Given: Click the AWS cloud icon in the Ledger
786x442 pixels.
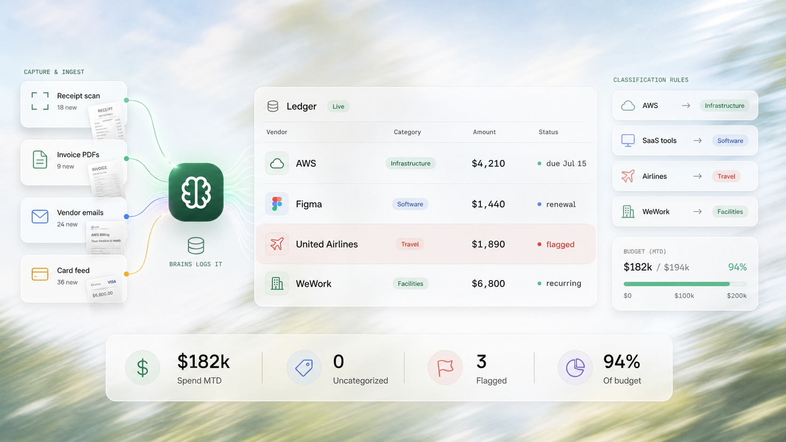Looking at the screenshot, I should [x=277, y=163].
